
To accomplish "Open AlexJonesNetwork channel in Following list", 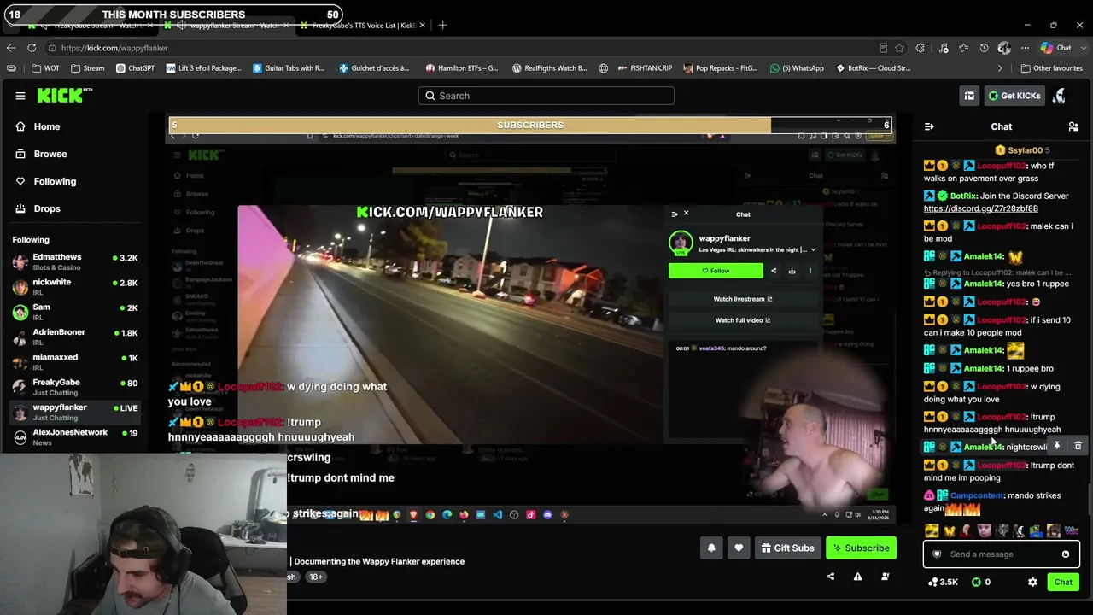I will 75,436.
